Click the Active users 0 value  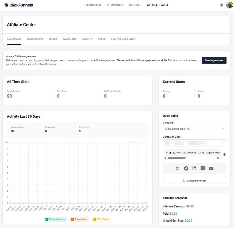point(199,96)
